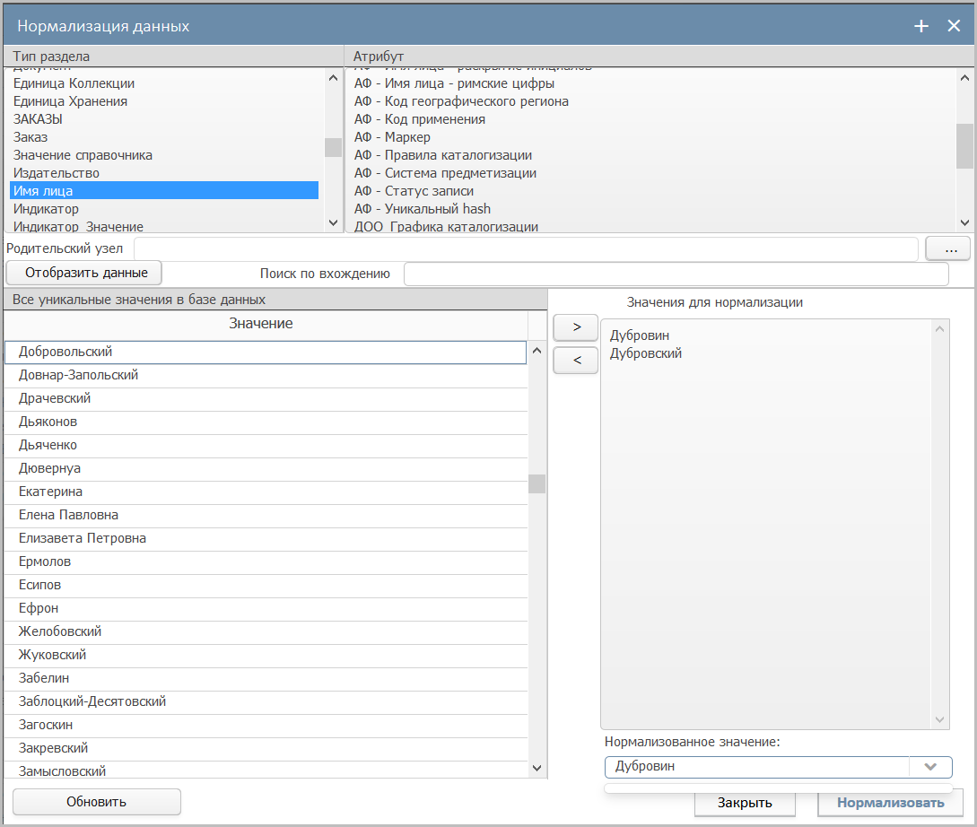Click the plus icon in title bar
The height and width of the screenshot is (827, 977).
tap(920, 26)
